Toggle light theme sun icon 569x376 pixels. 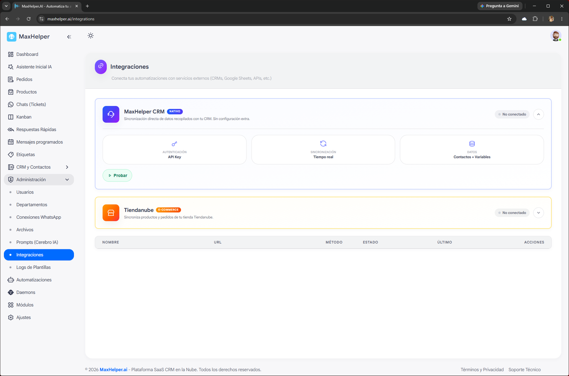tap(91, 36)
